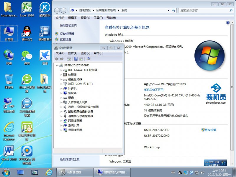
Task: Expand the IDE ATA/ATAPI 控制器 node
Action: pos(61,70)
